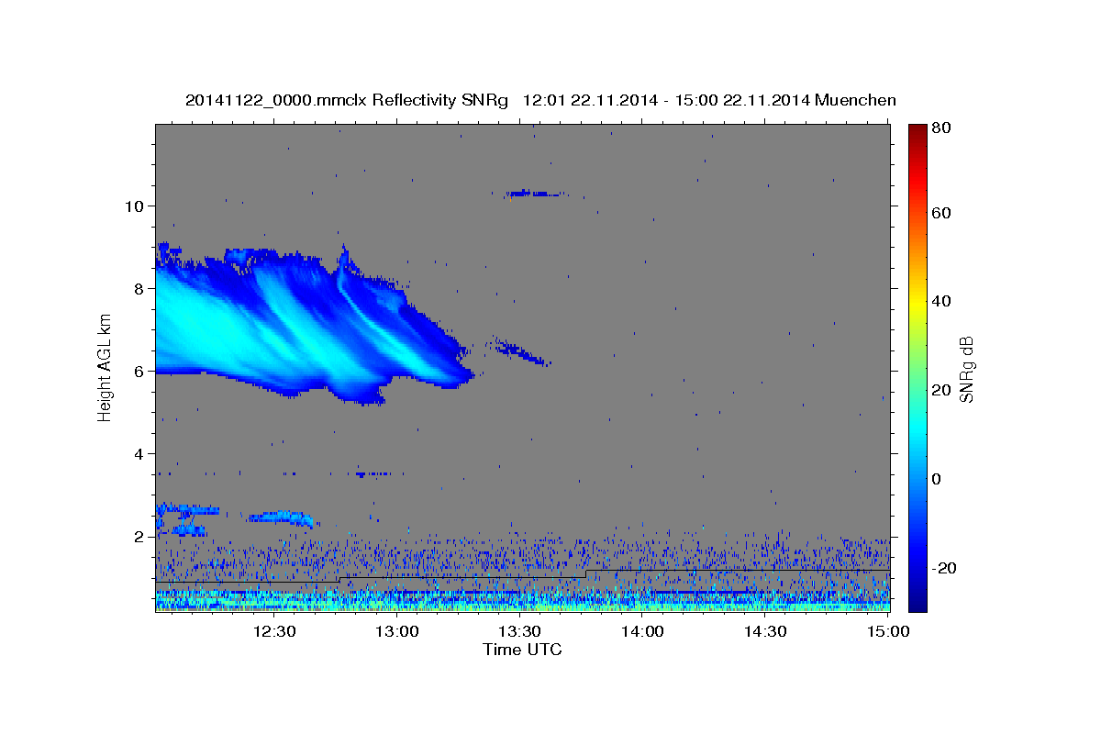The width and height of the screenshot is (1101, 734).
Task: Click the colorbar value 80
Action: 940,128
